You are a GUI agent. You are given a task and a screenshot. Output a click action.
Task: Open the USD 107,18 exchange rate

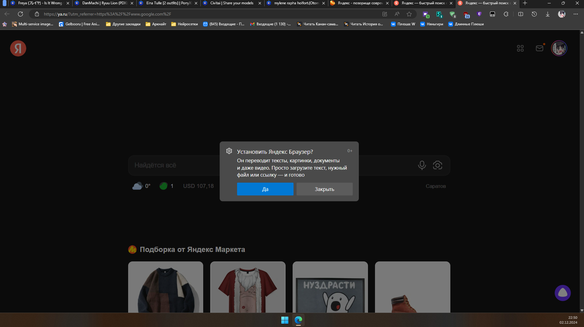click(198, 186)
